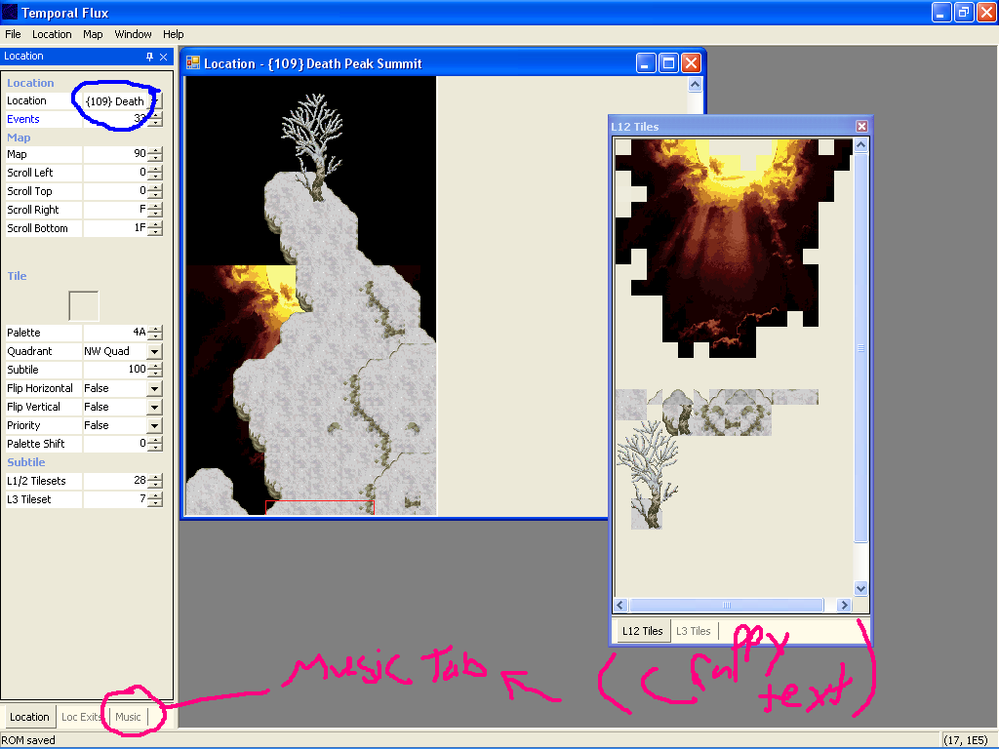999x749 pixels.
Task: Click the Scroll Right value field
Action: [x=115, y=210]
